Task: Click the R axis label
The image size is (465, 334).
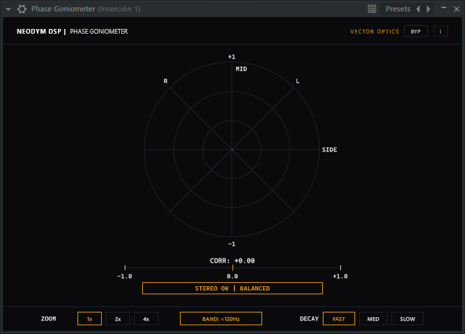Action: click(166, 81)
